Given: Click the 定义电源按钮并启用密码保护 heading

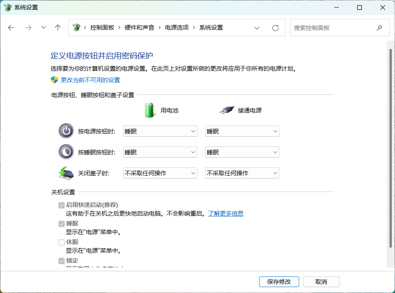Looking at the screenshot, I should (102, 56).
